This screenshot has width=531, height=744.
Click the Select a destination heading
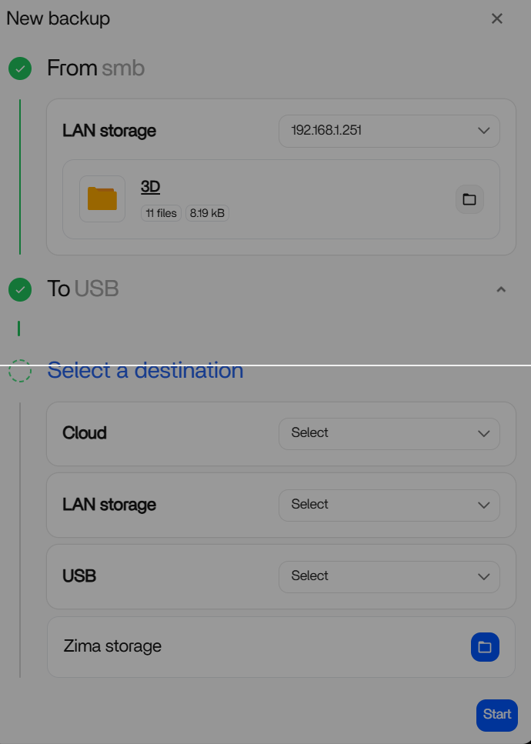(x=145, y=371)
